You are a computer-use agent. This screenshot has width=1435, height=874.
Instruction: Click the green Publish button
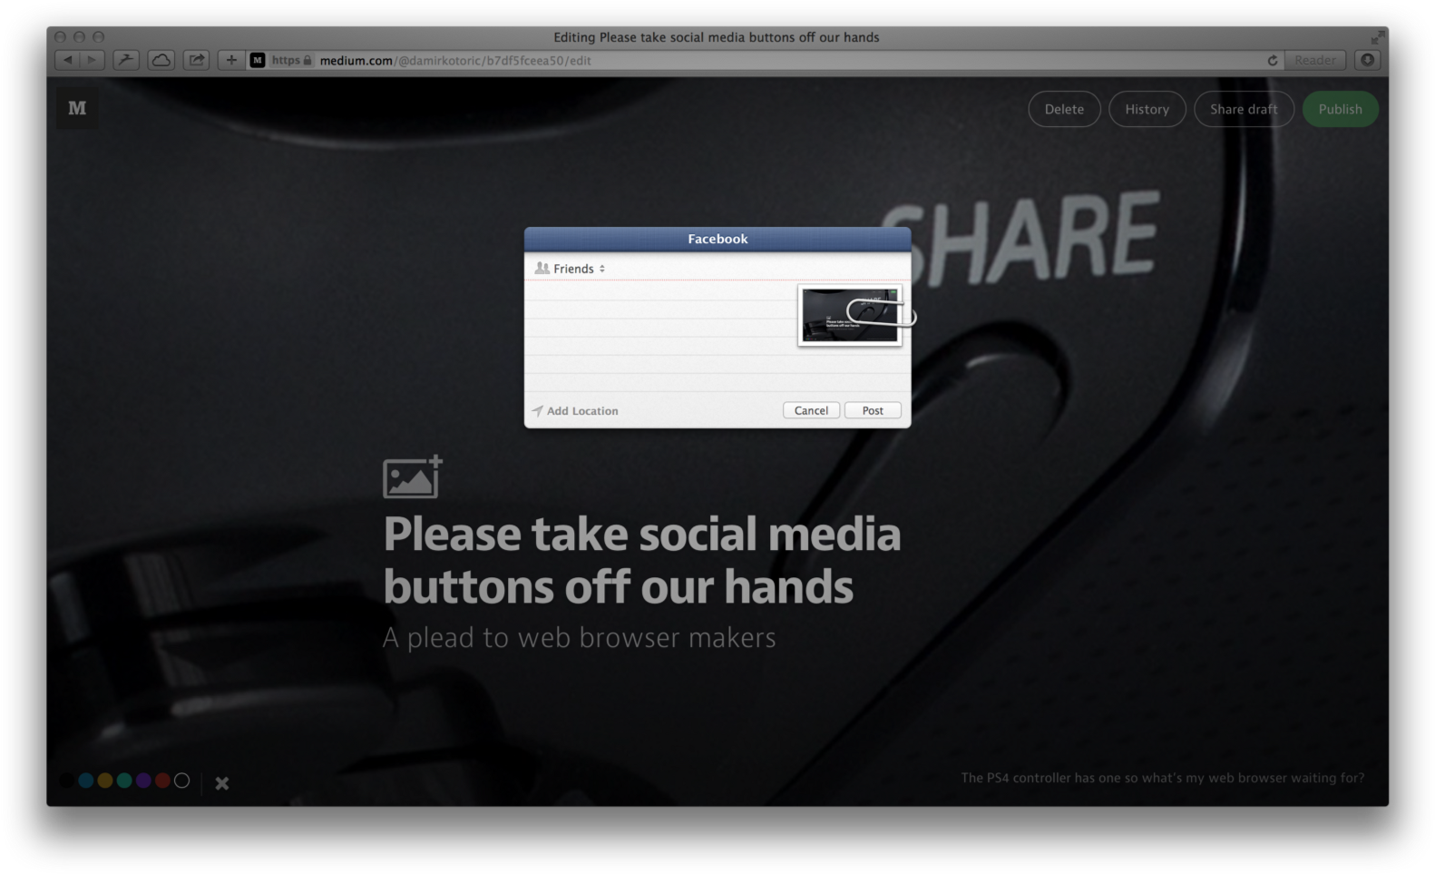click(1341, 109)
